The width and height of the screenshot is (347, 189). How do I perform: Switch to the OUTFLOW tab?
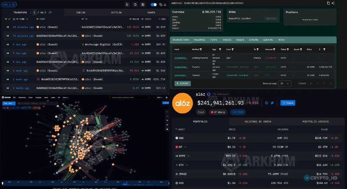pos(116,13)
